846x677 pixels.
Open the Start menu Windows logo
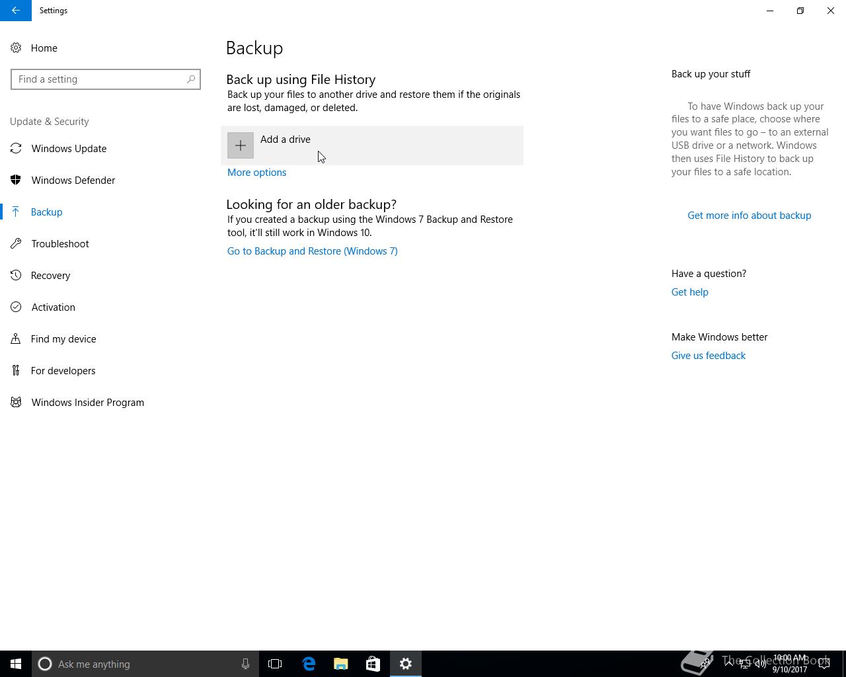click(16, 664)
